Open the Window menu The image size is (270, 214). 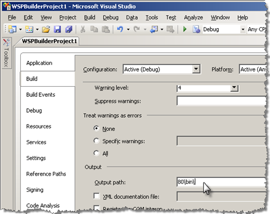click(220, 17)
